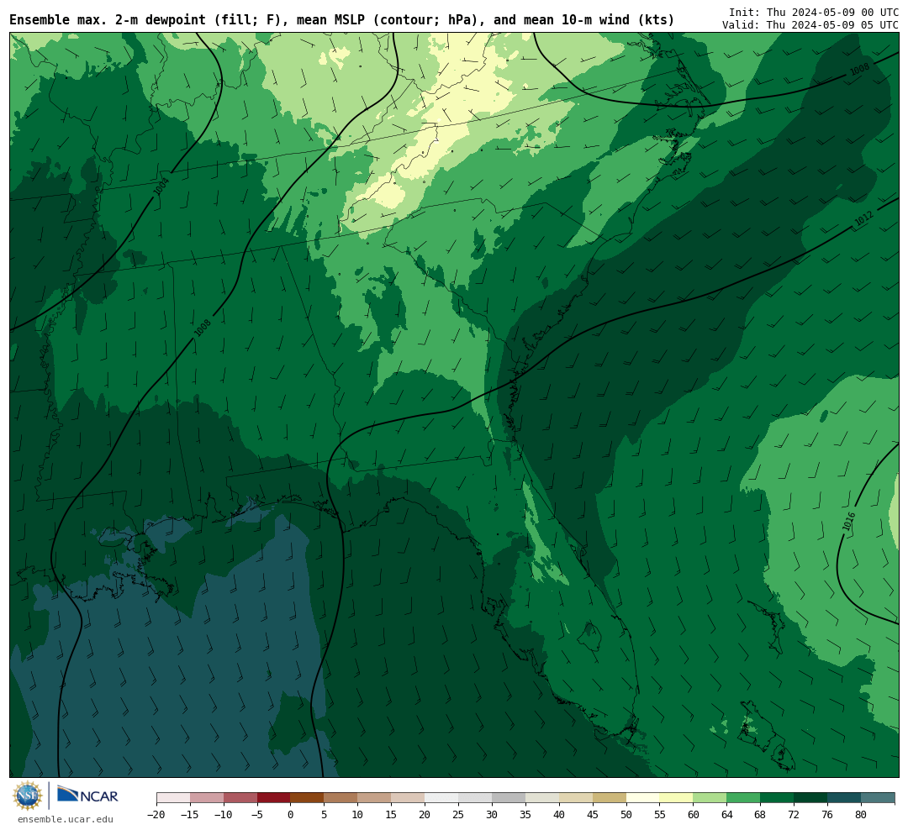Image resolution: width=908 pixels, height=830 pixels.
Task: Click the 60 to 64 light green swatch
Action: (x=710, y=798)
